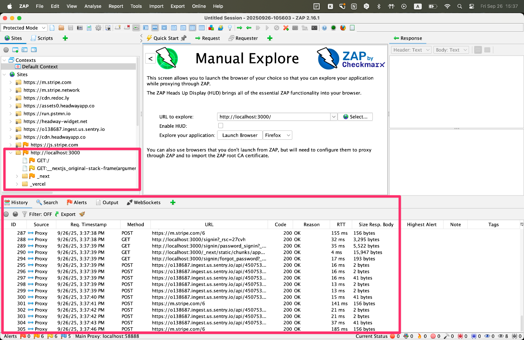The width and height of the screenshot is (524, 340).
Task: Click the green plus beside Scripts tab
Action: point(65,38)
